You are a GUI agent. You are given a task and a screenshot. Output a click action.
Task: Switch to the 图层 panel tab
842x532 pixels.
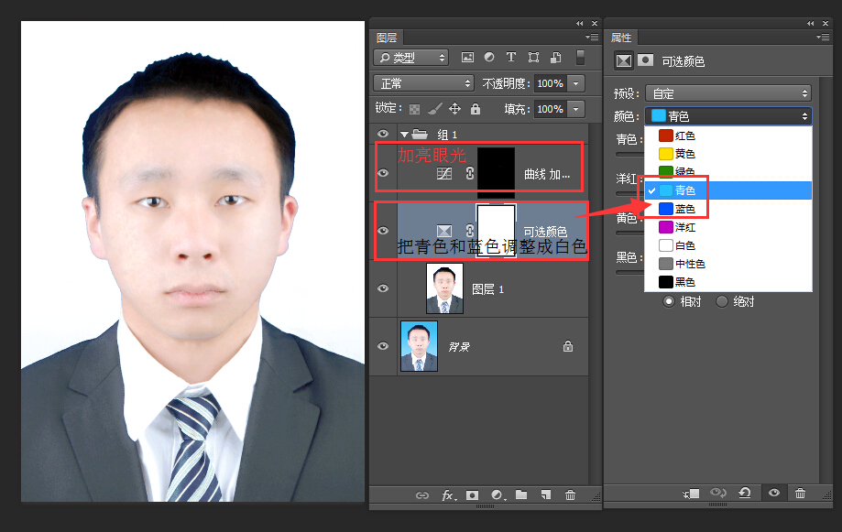point(388,38)
